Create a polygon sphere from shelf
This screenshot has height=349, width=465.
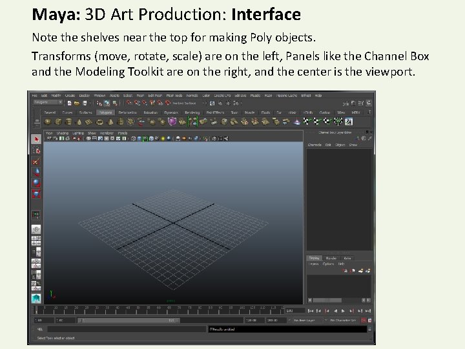(48, 122)
